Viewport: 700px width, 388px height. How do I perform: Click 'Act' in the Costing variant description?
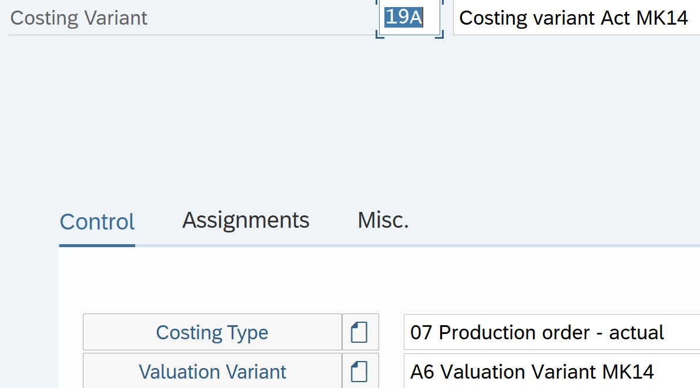[615, 18]
